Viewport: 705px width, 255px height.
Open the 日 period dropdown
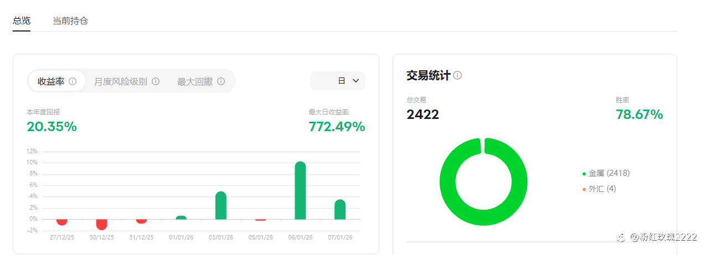click(338, 81)
